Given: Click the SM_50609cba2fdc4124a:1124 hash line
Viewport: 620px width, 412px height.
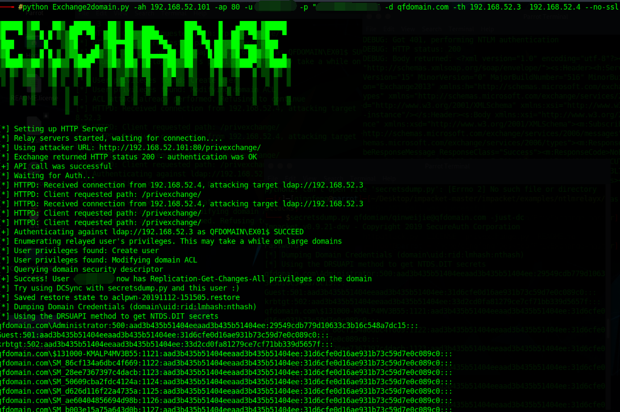Looking at the screenshot, I should [226, 382].
